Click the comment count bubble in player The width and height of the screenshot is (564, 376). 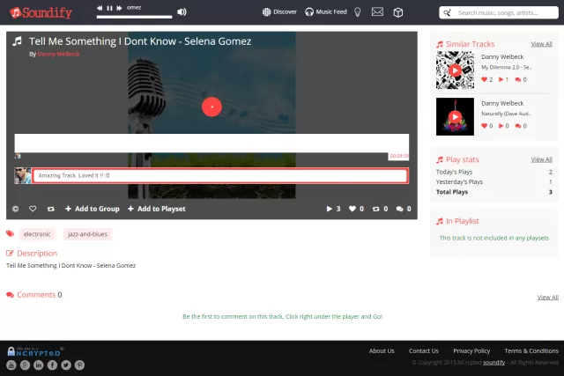tap(404, 209)
